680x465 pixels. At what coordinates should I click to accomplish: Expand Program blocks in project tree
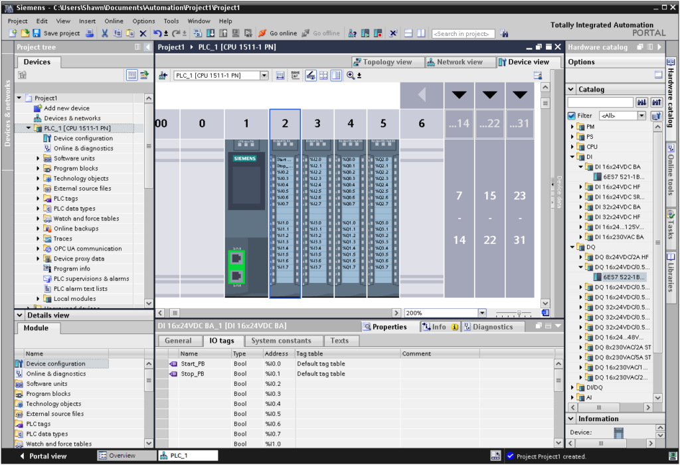(x=39, y=169)
